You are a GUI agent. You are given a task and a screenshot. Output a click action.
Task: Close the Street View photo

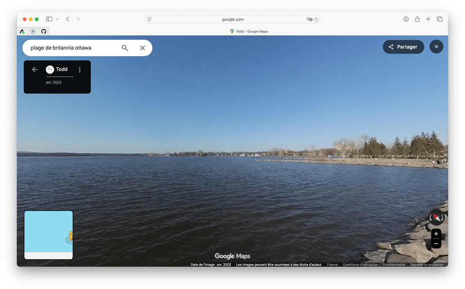click(x=436, y=47)
